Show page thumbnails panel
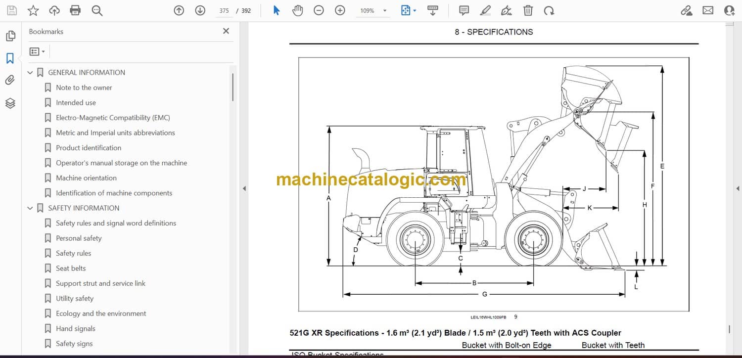The image size is (742, 358). (x=10, y=36)
